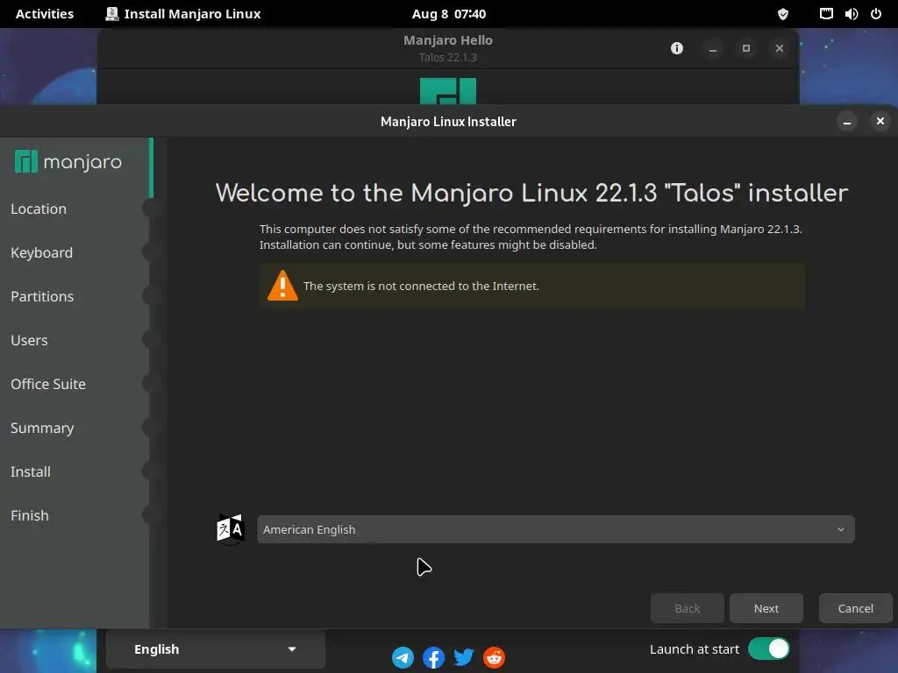Click the Manjaro Linux Installer title bar text

(448, 121)
